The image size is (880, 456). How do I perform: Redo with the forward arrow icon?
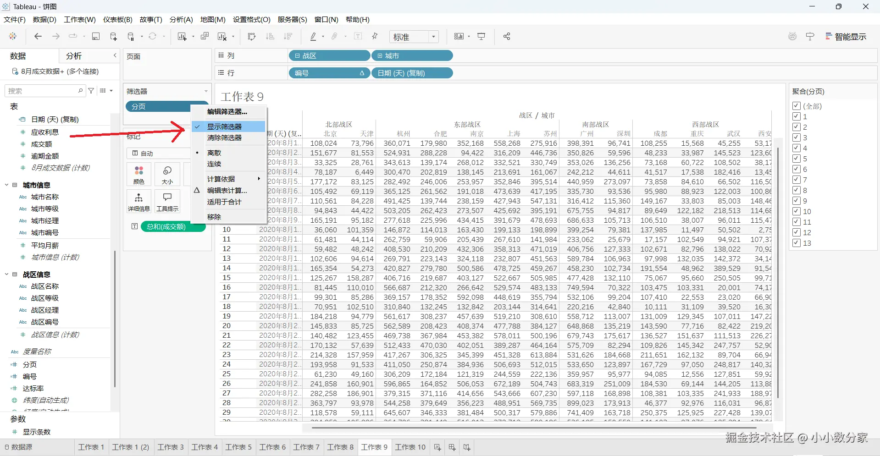pos(56,36)
